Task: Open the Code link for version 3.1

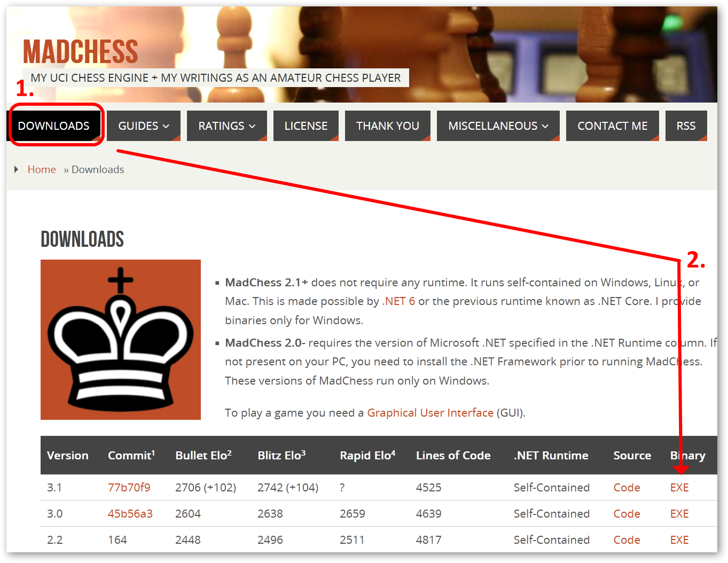Action: (627, 488)
